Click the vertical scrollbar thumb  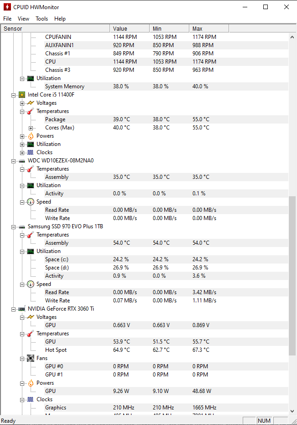(x=292, y=274)
